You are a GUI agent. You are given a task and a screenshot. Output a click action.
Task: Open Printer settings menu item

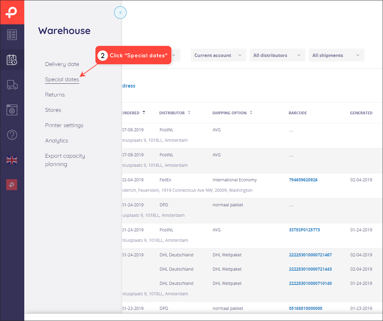pyautogui.click(x=64, y=125)
